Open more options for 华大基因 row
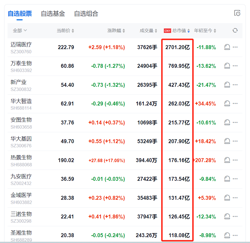 click(x=235, y=141)
